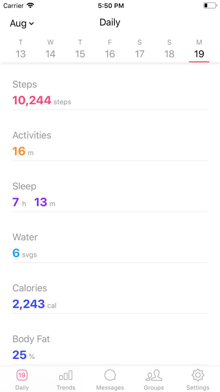View Sleep 7 h 13 m details
Screen dimensions: 220x392
(x=110, y=195)
